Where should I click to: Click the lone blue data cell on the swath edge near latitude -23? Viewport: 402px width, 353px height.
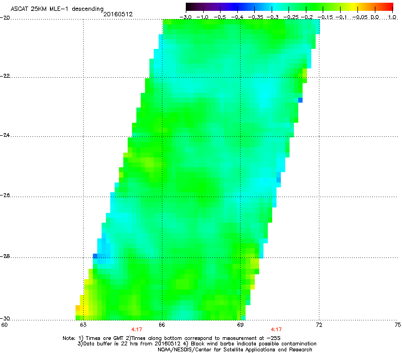[300, 100]
